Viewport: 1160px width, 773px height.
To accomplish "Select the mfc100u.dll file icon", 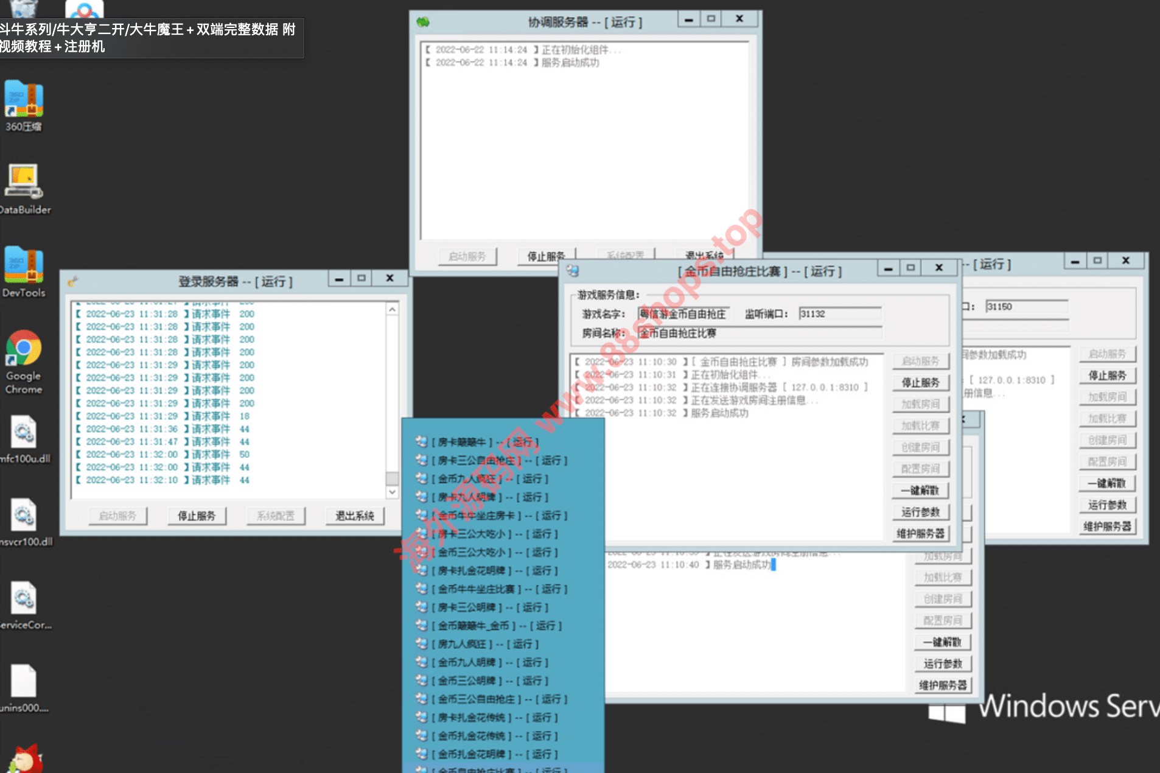I will click(x=24, y=433).
